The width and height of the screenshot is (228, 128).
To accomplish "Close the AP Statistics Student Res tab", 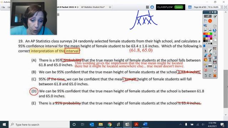I will point(110,7).
